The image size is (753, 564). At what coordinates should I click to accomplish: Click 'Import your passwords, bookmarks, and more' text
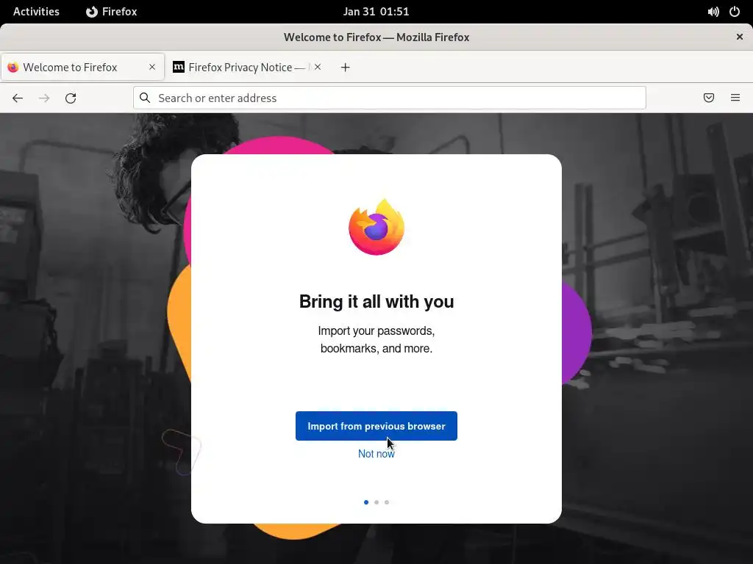tap(376, 339)
